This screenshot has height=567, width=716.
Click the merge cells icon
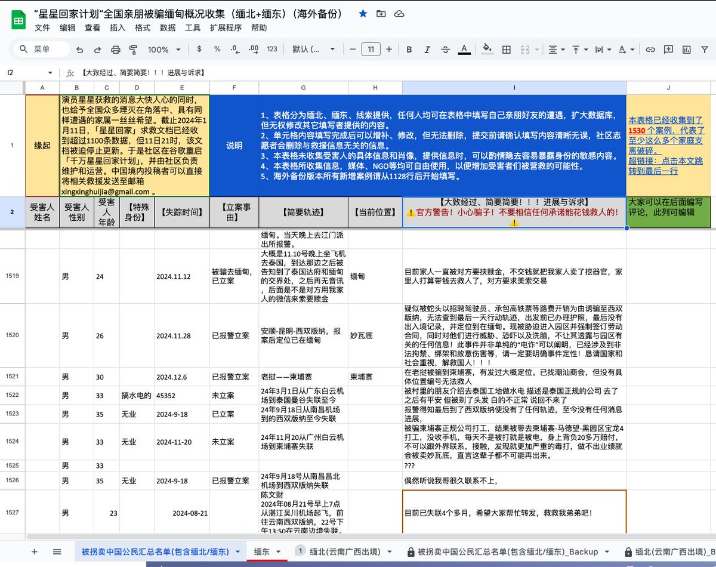point(524,50)
